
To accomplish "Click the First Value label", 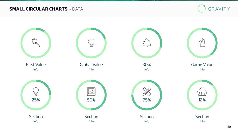I will click(x=36, y=65).
